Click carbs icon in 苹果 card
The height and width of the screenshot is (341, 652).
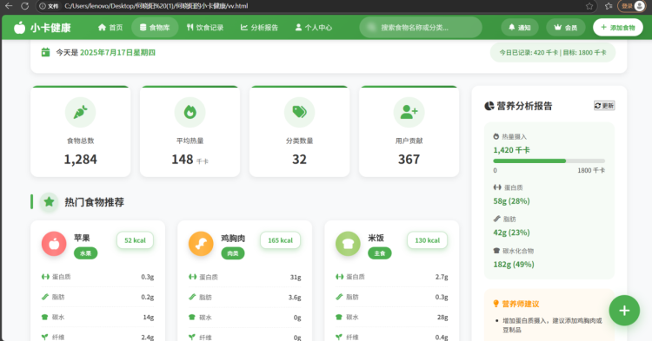[x=45, y=317]
